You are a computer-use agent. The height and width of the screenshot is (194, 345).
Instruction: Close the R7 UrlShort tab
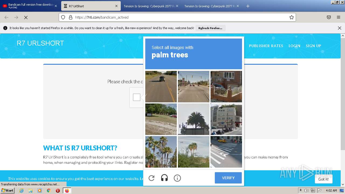[116, 6]
